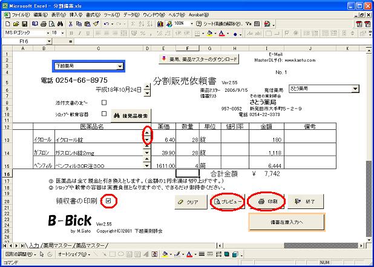Open プレビュー print preview button

pyautogui.click(x=227, y=201)
